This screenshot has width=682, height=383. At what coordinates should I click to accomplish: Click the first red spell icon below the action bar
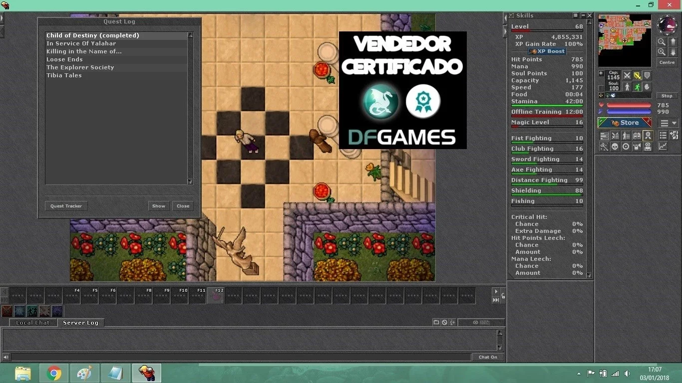point(7,311)
